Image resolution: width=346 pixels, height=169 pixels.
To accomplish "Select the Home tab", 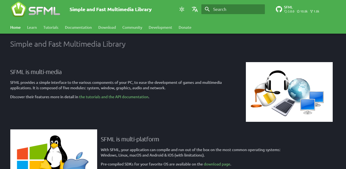I will click(15, 27).
